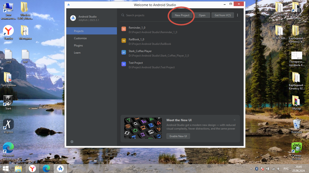
Task: Select the Wireless LAN_Ather folder icon
Action: [25, 11]
